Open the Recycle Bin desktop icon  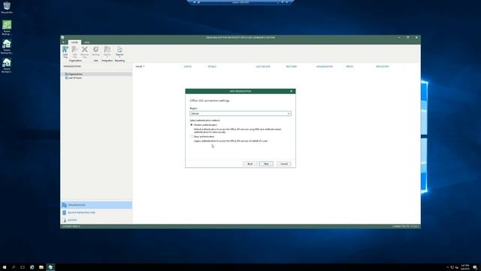[x=7, y=8]
